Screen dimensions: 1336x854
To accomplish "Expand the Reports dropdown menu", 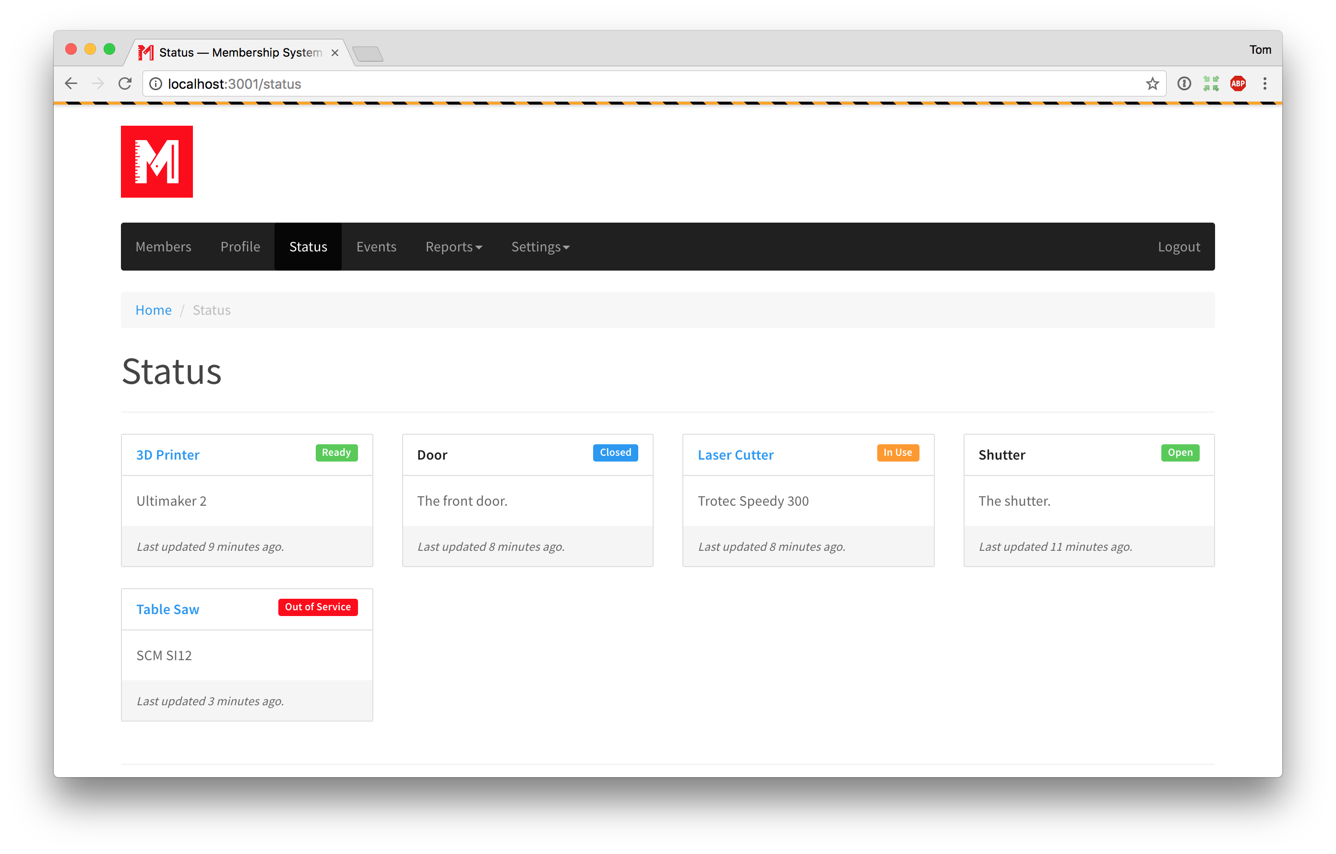I will coord(453,247).
